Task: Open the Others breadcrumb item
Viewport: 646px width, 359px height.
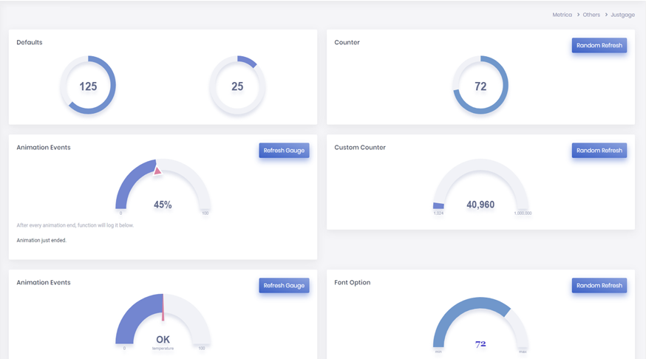Action: pyautogui.click(x=591, y=15)
